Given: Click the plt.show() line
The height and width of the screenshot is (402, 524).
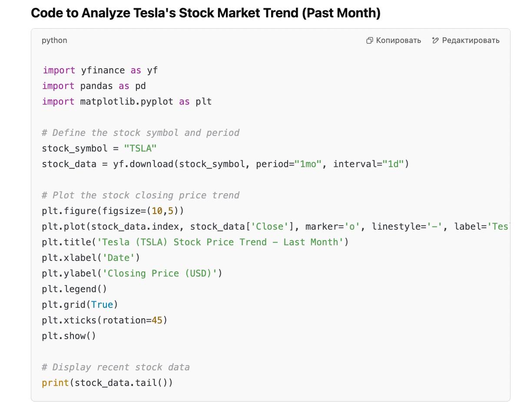Looking at the screenshot, I should 69,336.
